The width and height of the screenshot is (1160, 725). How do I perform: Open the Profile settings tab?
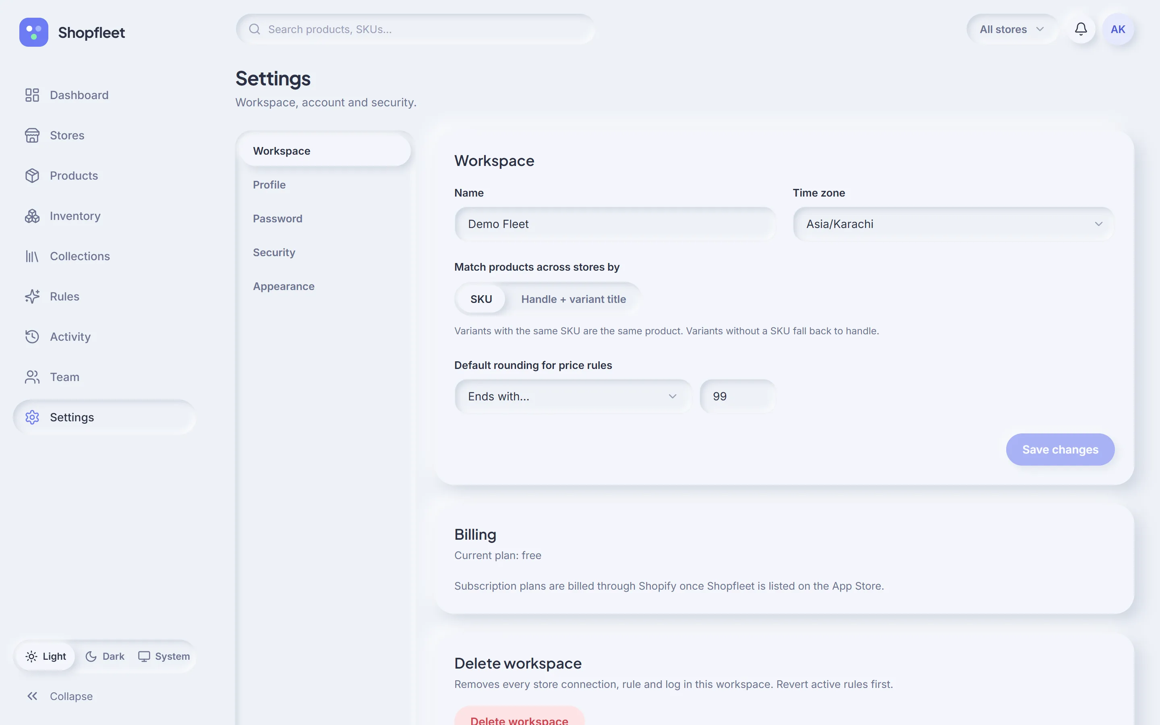tap(325, 184)
